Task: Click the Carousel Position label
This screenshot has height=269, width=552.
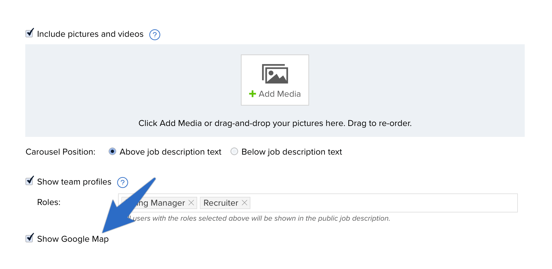Action: point(60,152)
